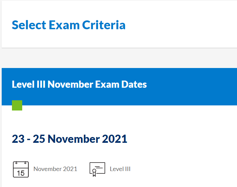Click the certificate icon beside Level III
The image size is (237, 187).
[x=97, y=169]
